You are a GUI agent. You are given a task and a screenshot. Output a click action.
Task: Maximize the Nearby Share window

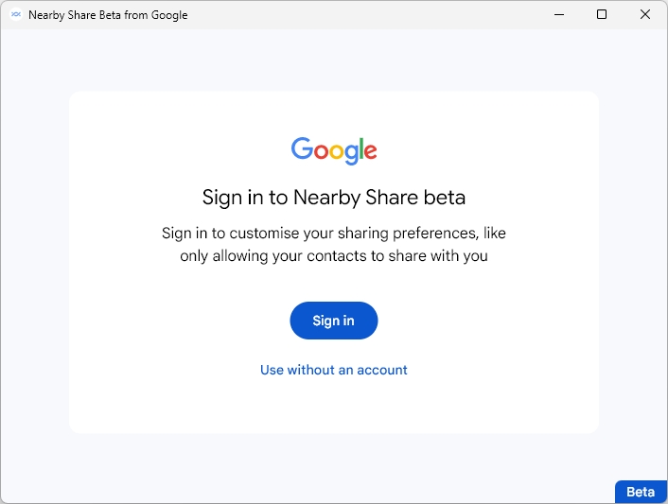point(602,15)
